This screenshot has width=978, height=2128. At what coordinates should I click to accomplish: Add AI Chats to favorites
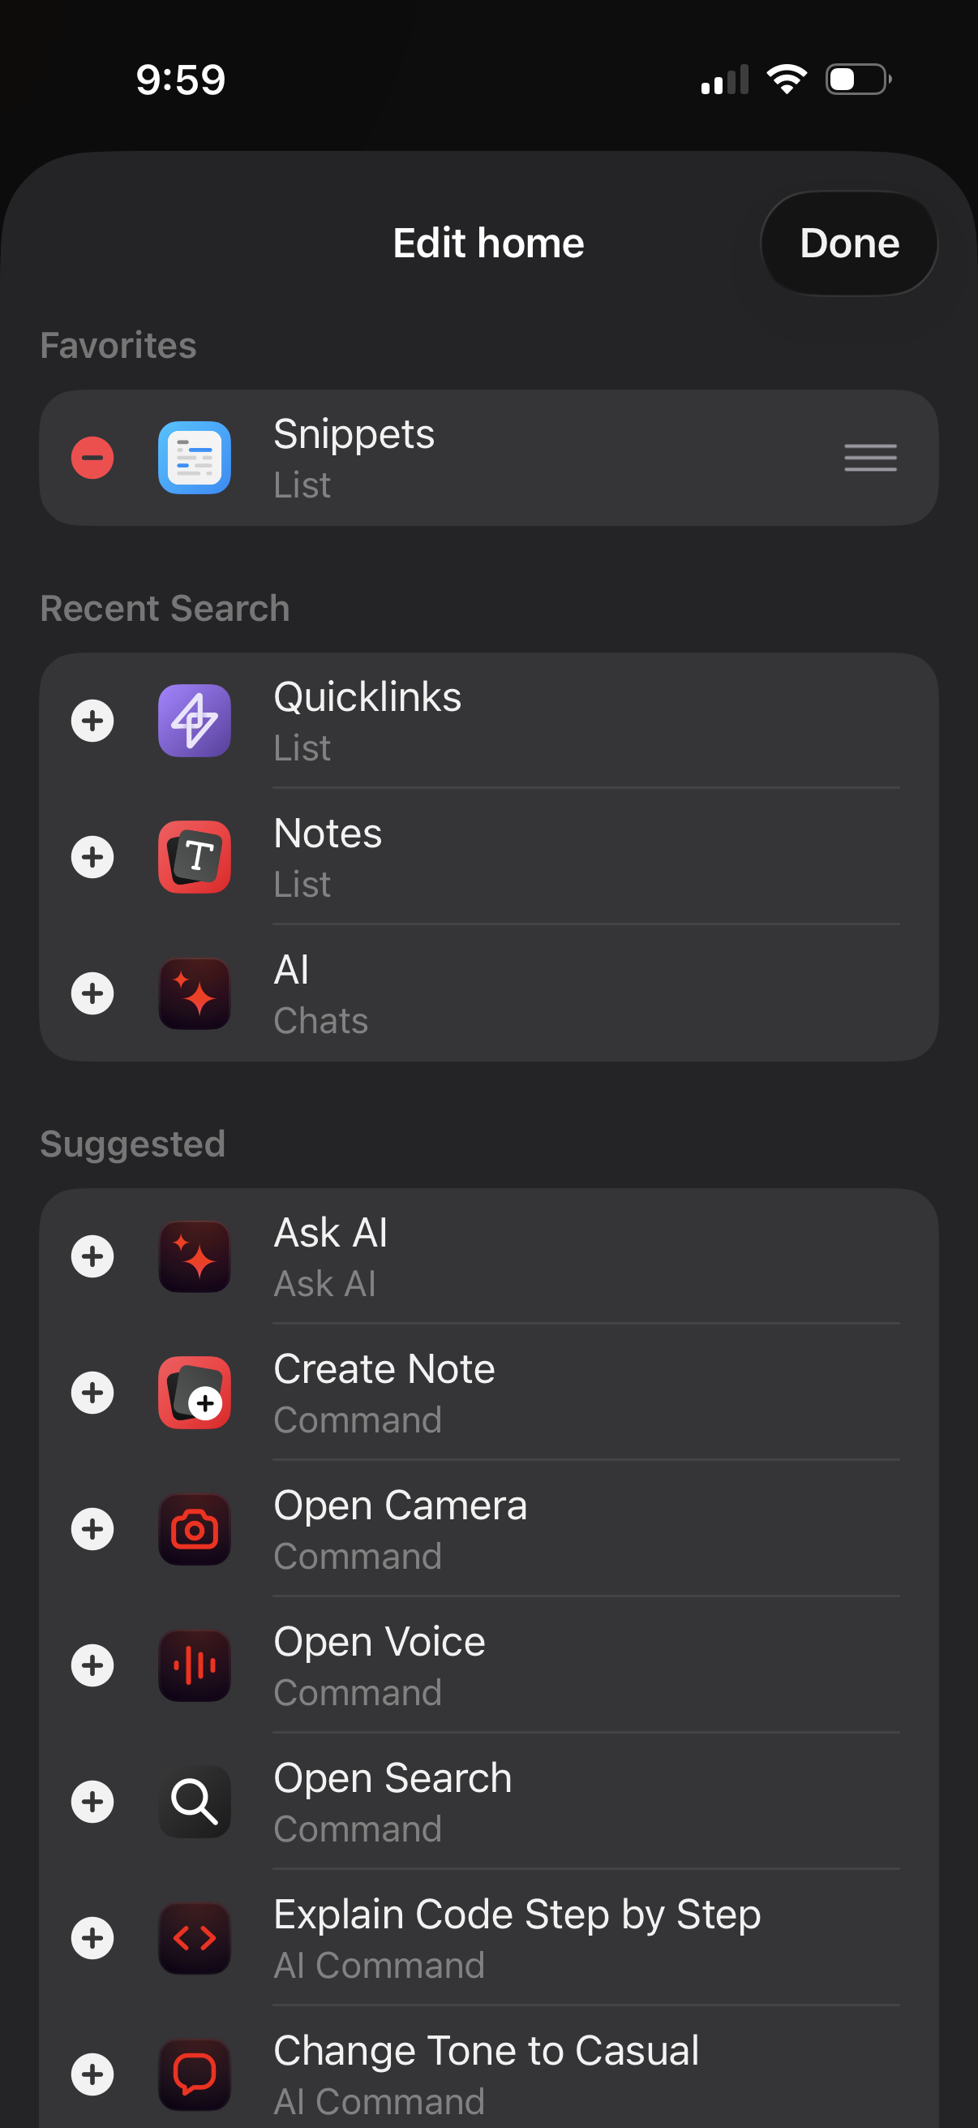tap(92, 993)
